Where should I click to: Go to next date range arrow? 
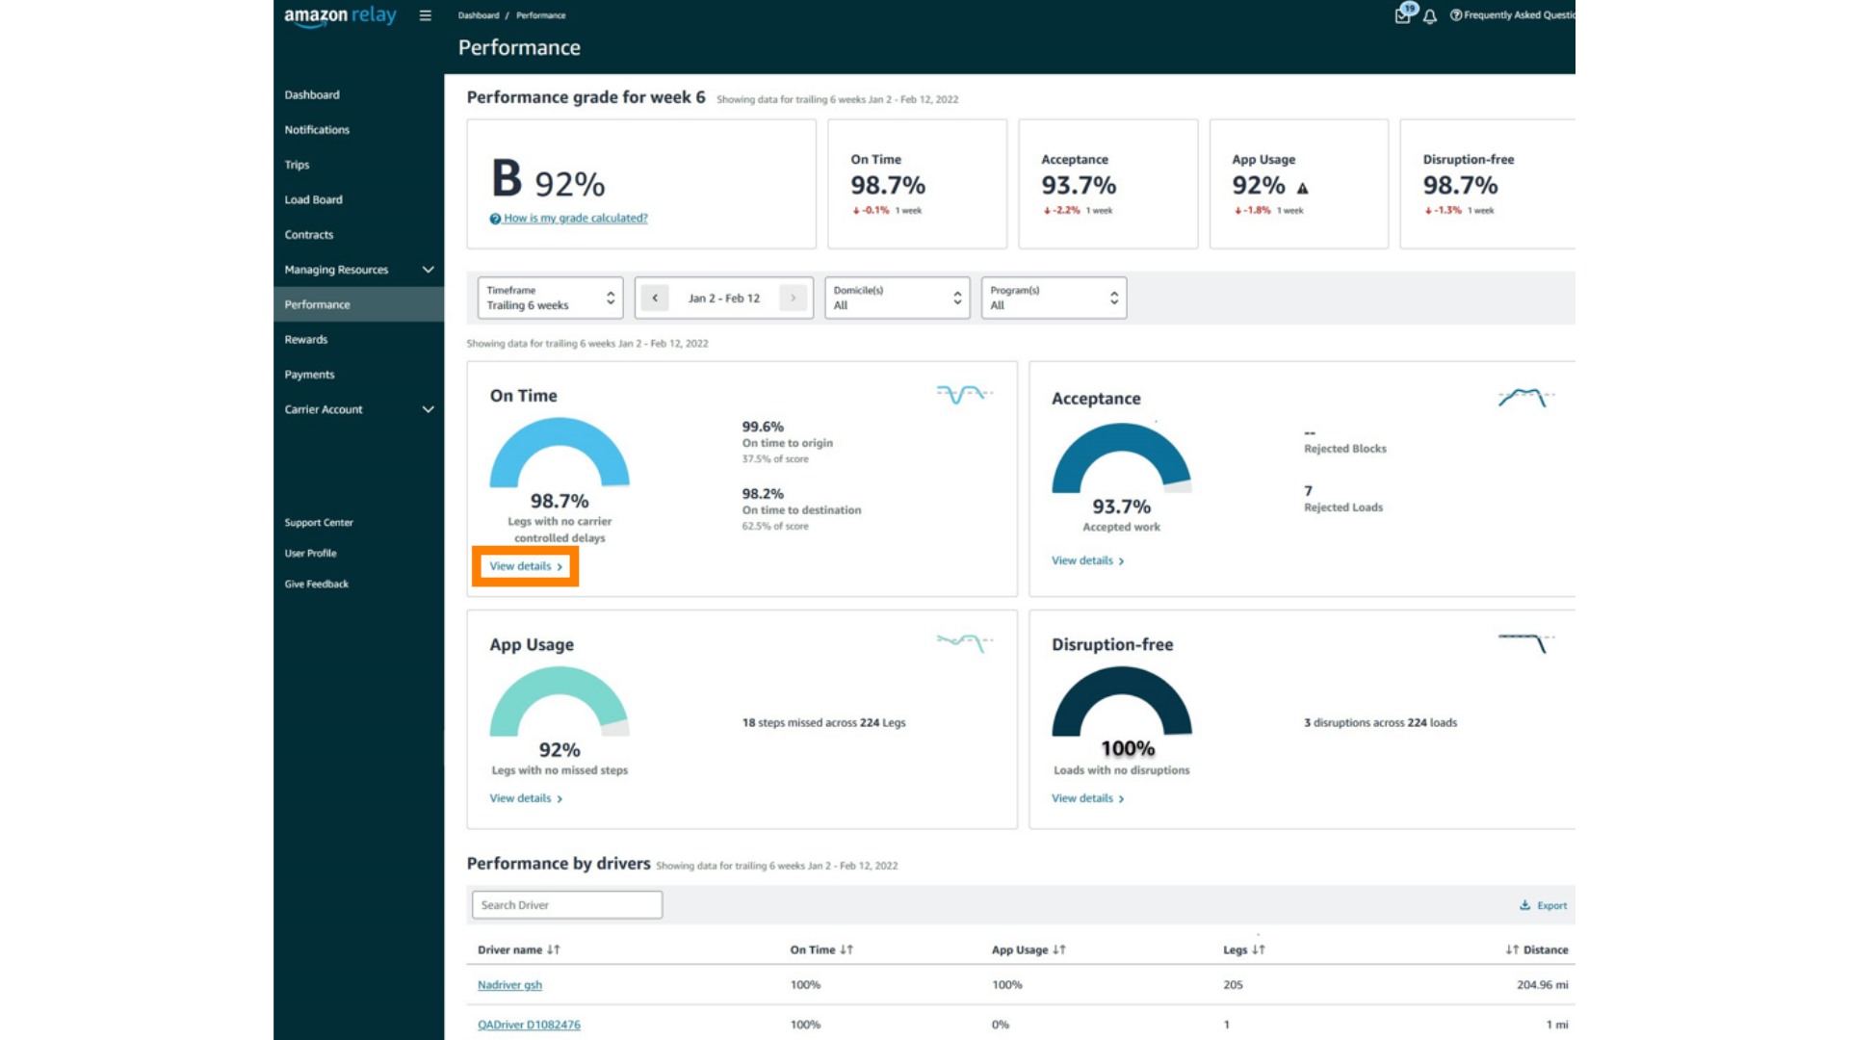(x=793, y=298)
